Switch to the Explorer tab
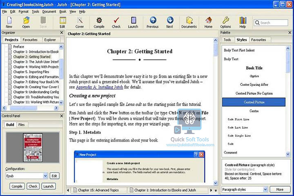 [x=50, y=40]
